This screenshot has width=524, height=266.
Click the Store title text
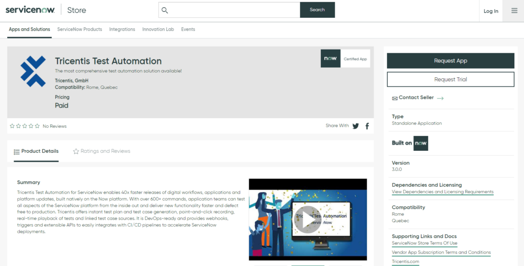tap(77, 10)
